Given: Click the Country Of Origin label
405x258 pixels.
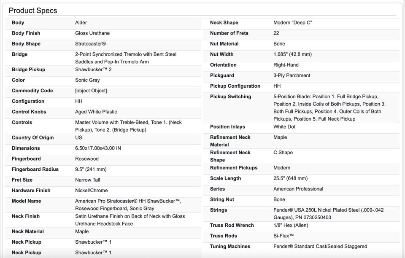Looking at the screenshot, I should pos(32,137).
